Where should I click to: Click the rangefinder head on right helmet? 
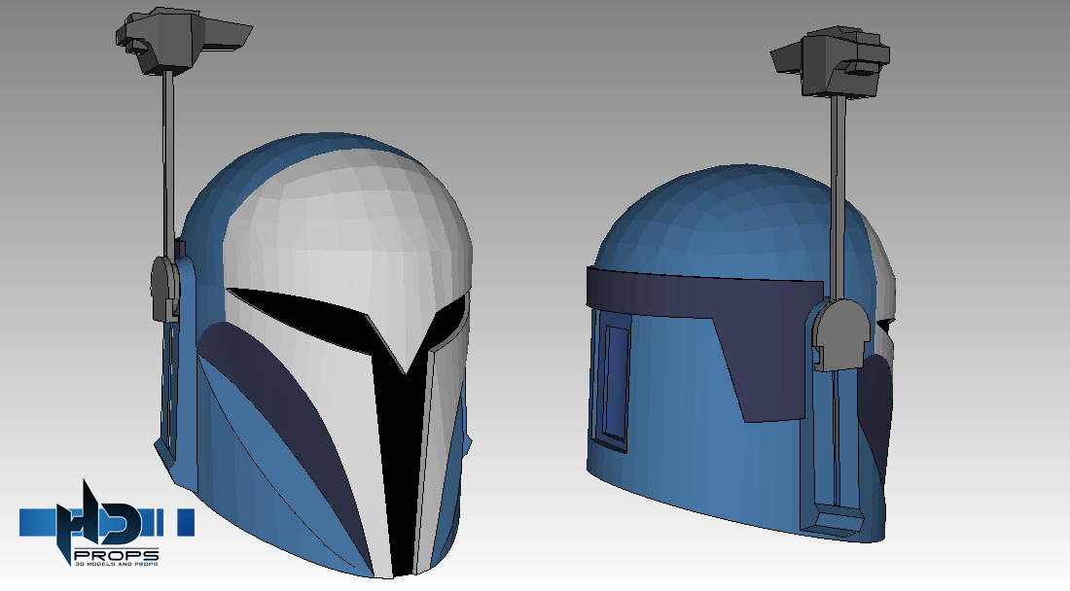(830, 63)
